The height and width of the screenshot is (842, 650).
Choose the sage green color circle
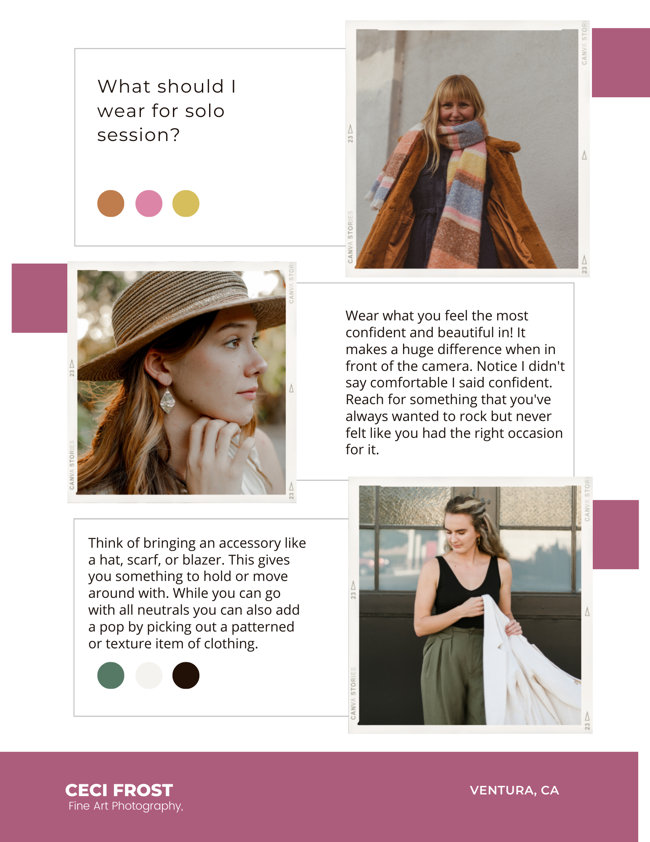[111, 675]
